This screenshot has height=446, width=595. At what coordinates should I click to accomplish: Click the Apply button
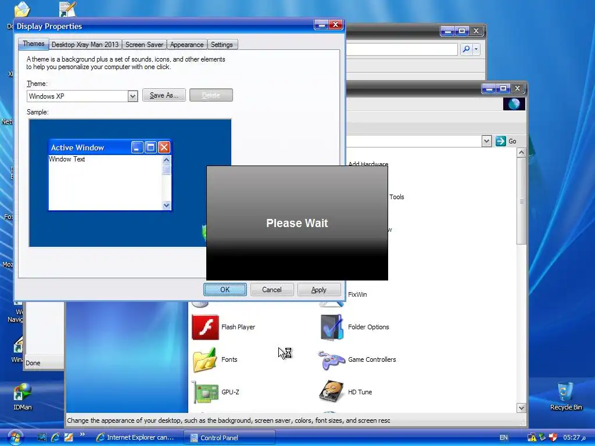point(319,290)
